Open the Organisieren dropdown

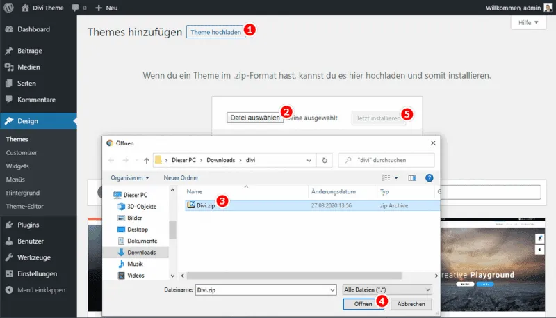point(130,178)
